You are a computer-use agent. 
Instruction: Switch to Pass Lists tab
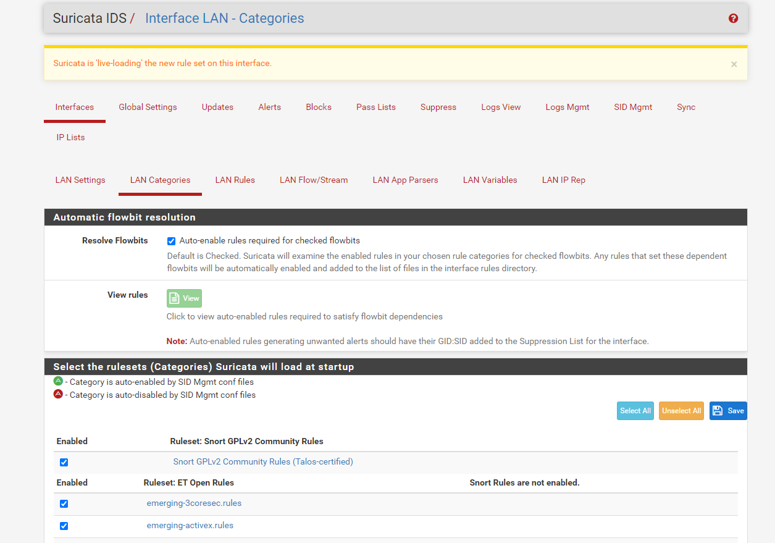coord(376,107)
